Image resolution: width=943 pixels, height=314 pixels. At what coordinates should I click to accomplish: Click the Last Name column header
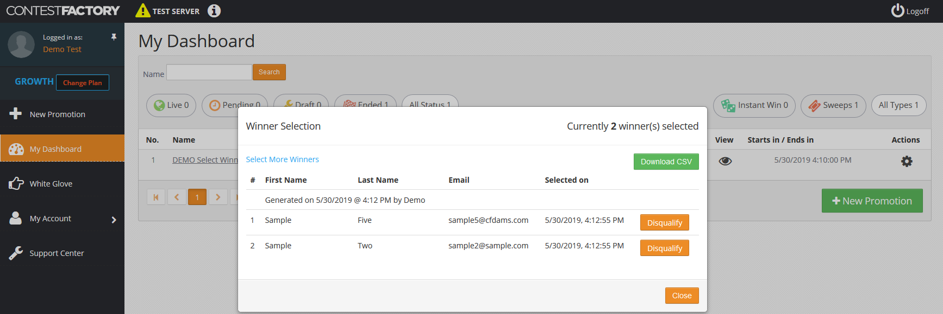pyautogui.click(x=378, y=180)
